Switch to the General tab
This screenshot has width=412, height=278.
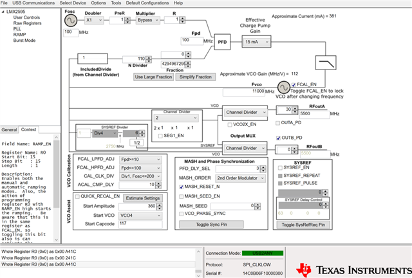[x=9, y=130]
